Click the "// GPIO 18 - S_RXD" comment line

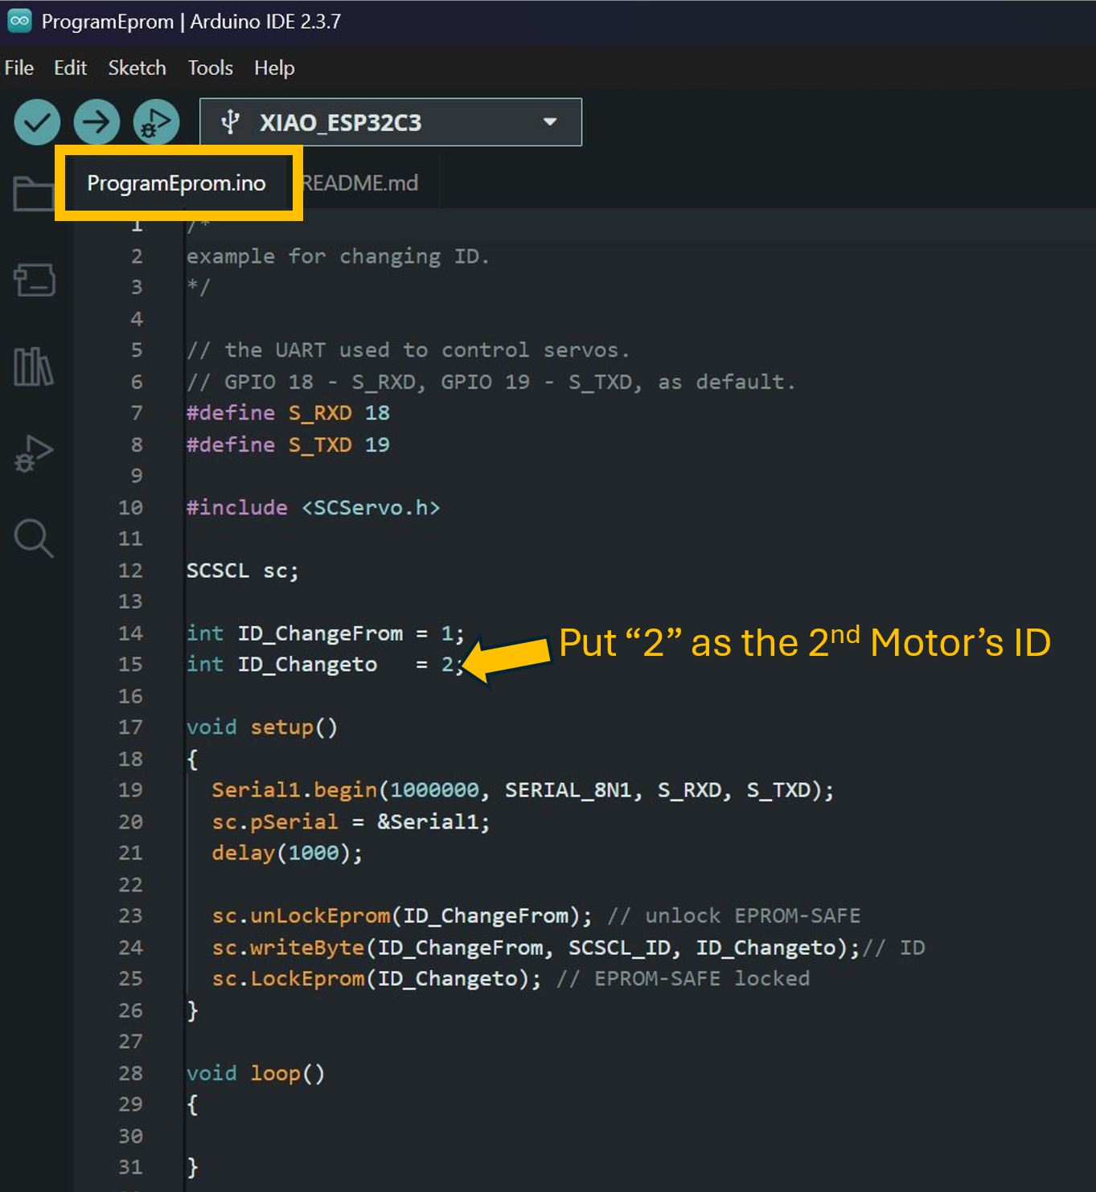click(491, 382)
